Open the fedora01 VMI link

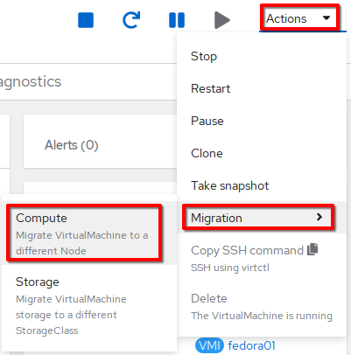pos(251,345)
